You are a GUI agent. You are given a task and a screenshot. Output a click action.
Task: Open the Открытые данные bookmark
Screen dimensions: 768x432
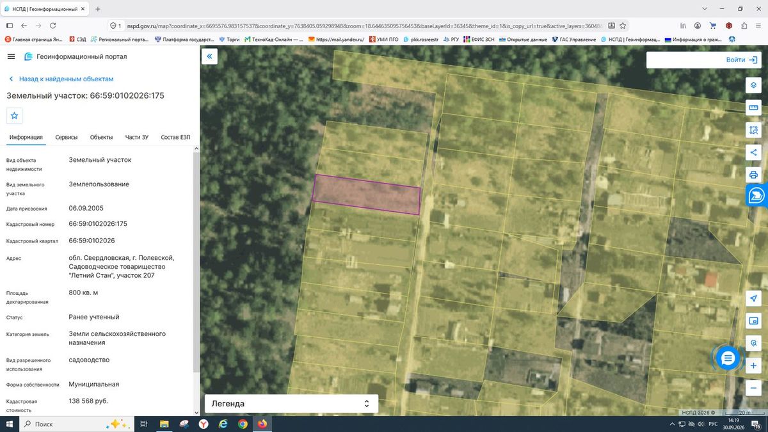522,39
